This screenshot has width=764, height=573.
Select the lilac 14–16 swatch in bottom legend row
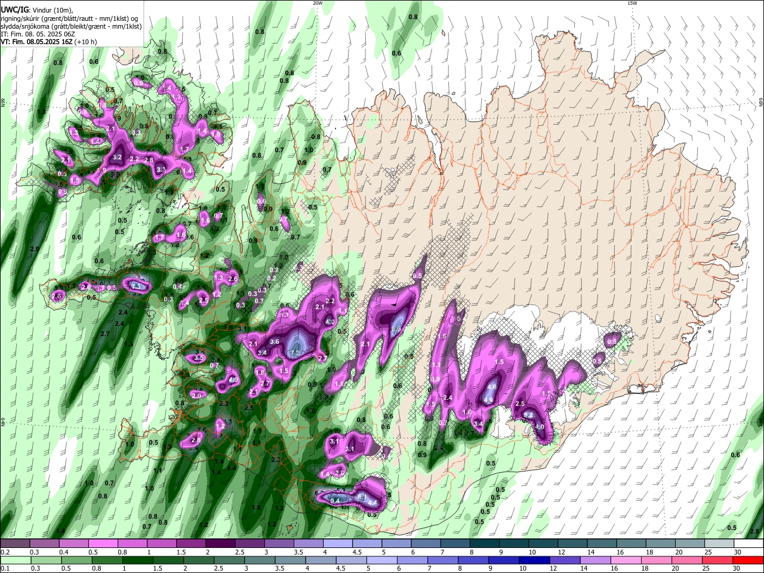pyautogui.click(x=595, y=560)
